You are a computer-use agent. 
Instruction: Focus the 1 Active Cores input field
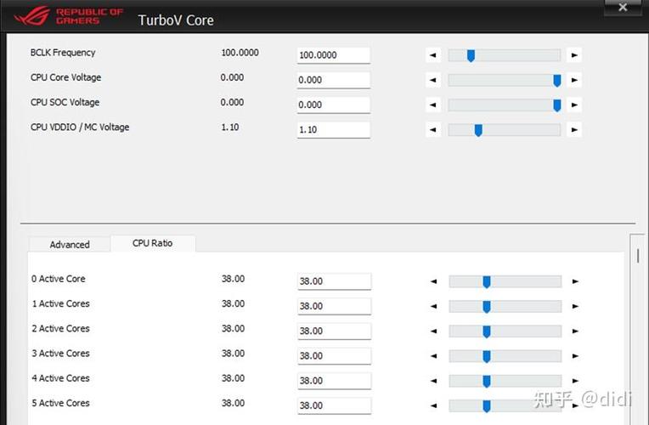click(334, 306)
